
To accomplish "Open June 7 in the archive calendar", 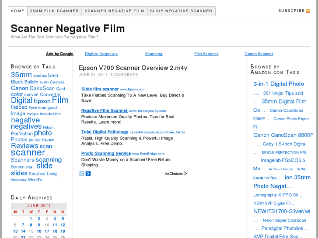I will pos(23,225).
